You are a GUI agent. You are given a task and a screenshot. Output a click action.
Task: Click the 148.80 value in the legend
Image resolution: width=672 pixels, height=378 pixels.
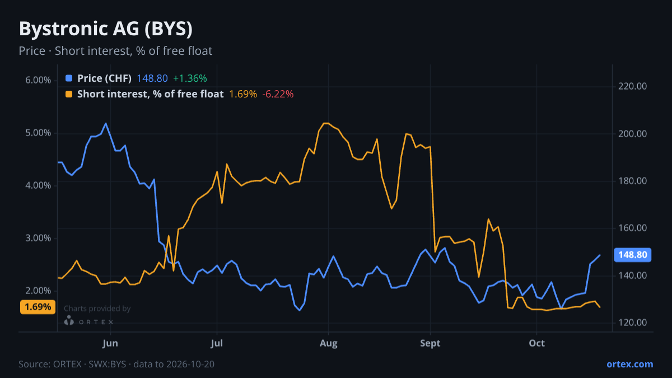pos(152,78)
